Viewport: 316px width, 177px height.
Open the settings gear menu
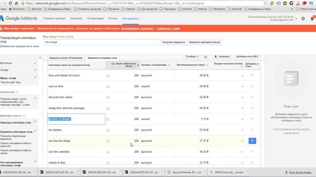[303, 19]
